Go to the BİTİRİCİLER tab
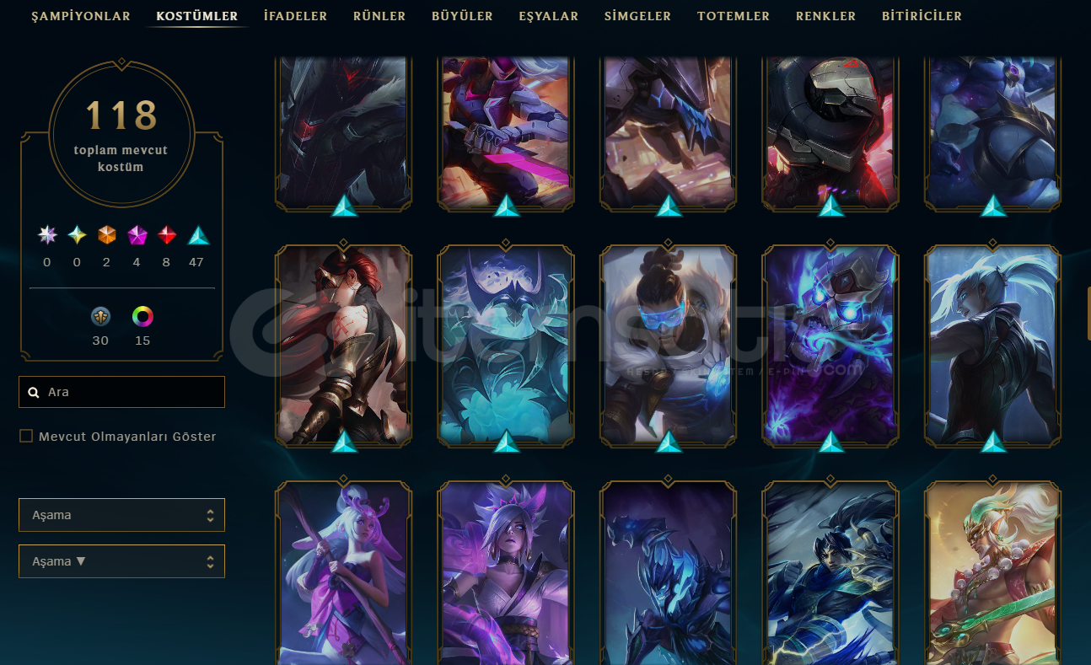Screen dimensions: 1091x665 [x=922, y=16]
